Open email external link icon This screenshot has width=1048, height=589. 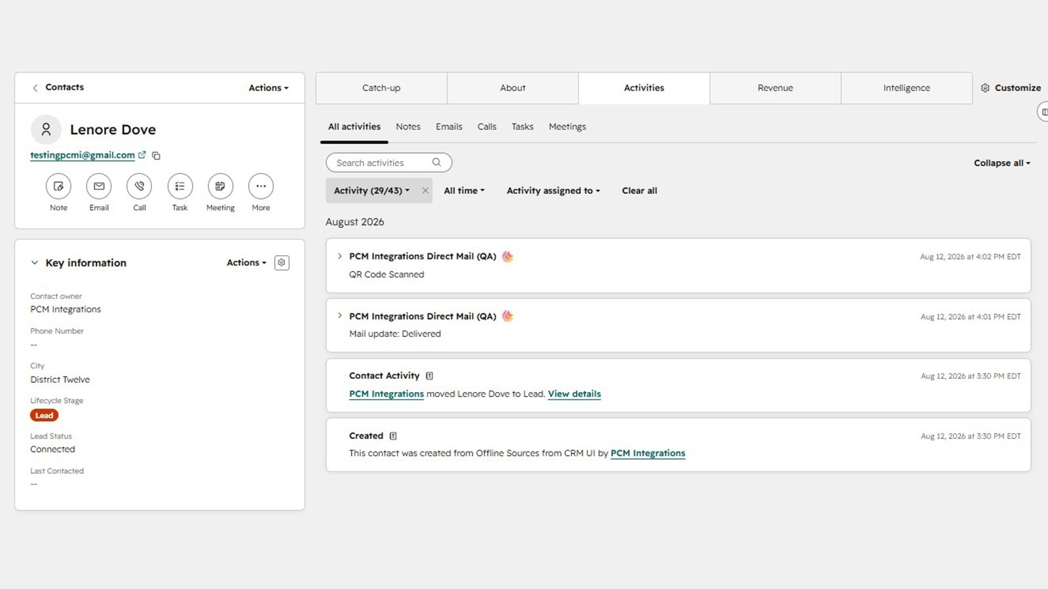pos(142,155)
